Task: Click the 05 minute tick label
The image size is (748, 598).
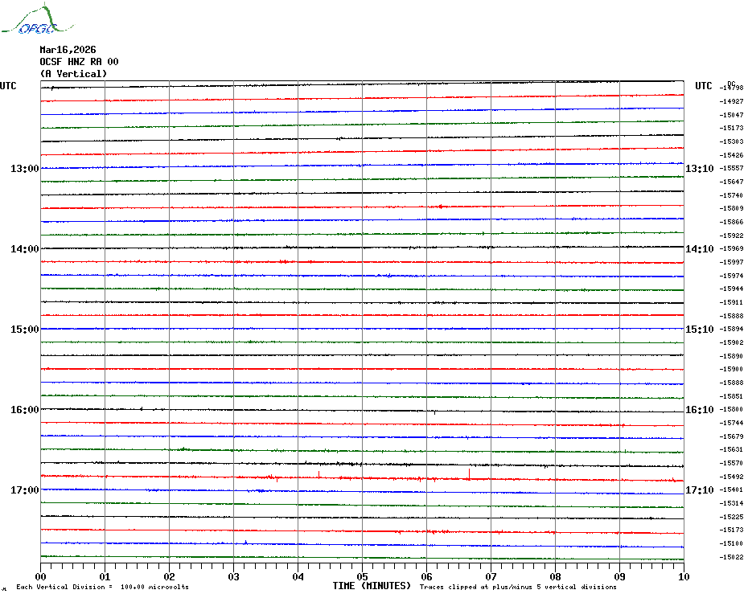Action: 362,576
